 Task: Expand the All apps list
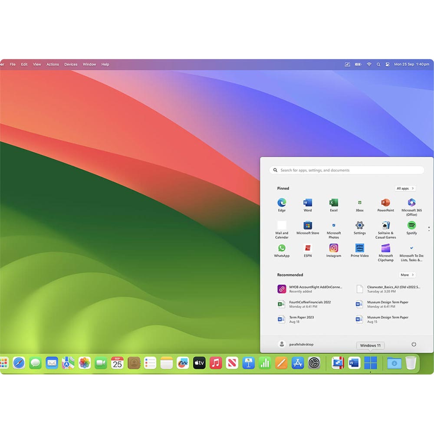tap(404, 188)
